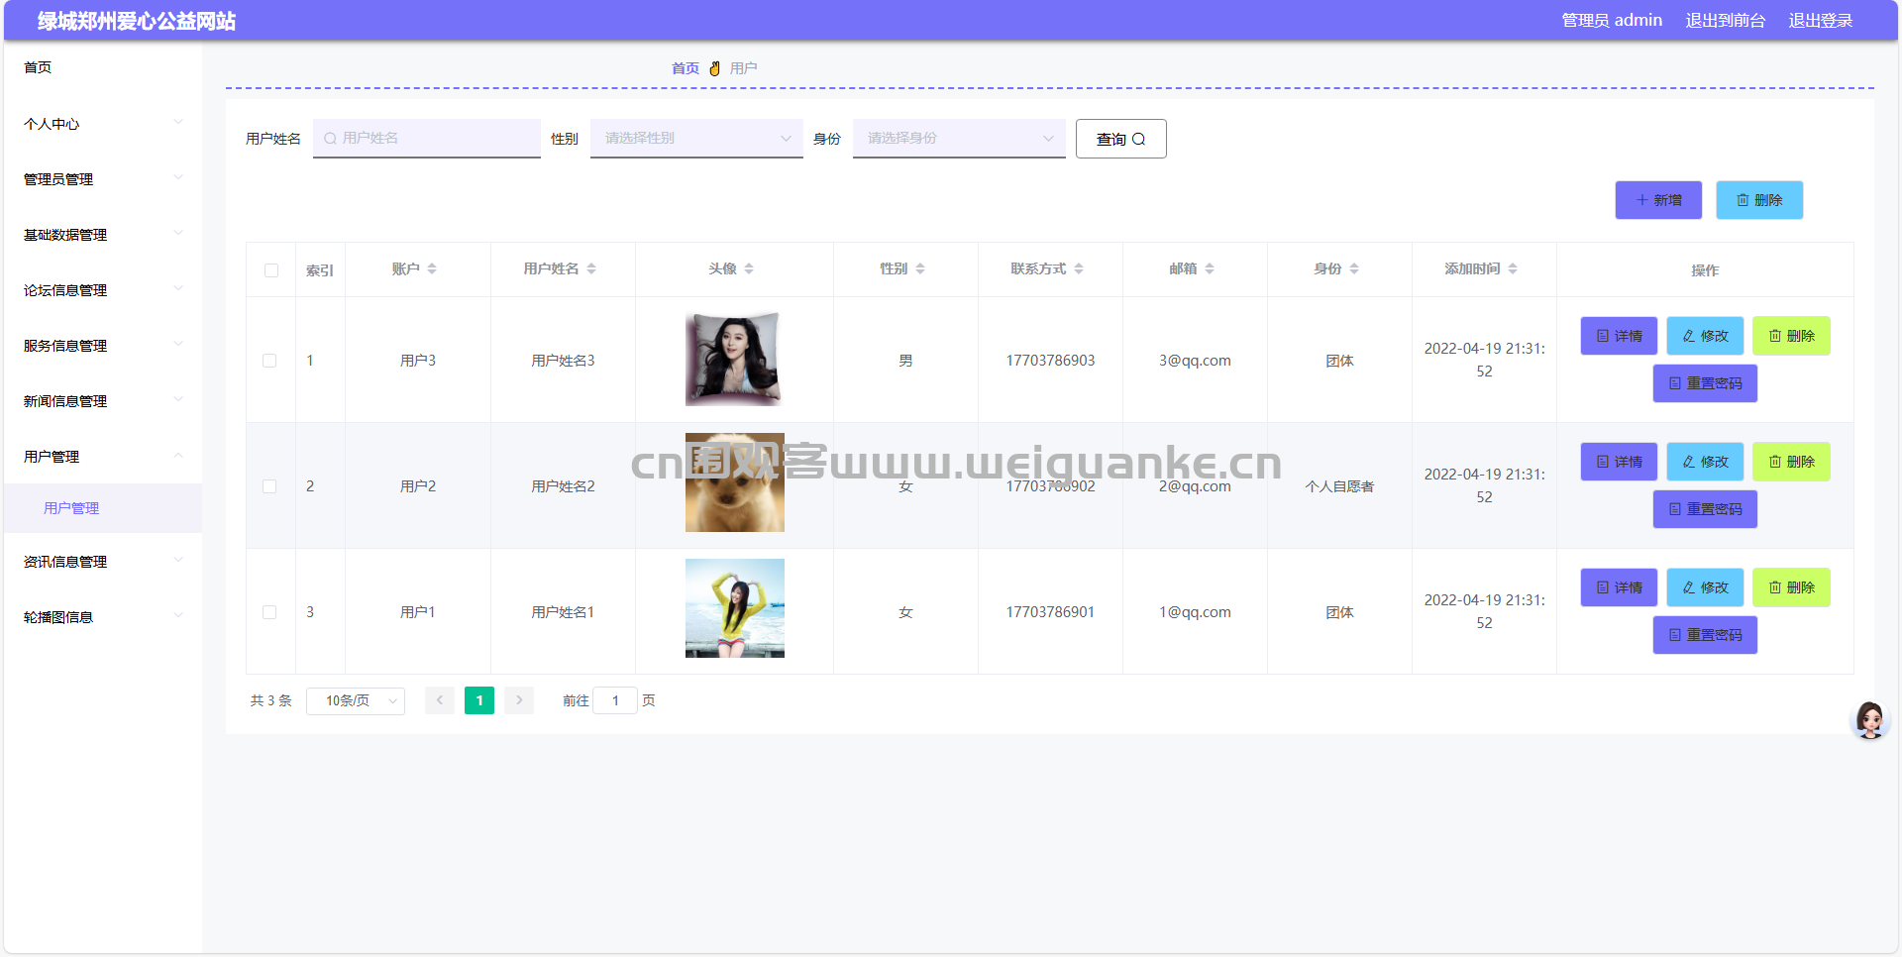Click the 前往 page jump input
Viewport: 1902px width, 957px height.
[x=615, y=700]
